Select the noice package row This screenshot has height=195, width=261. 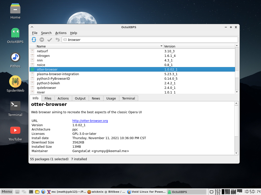132,65
